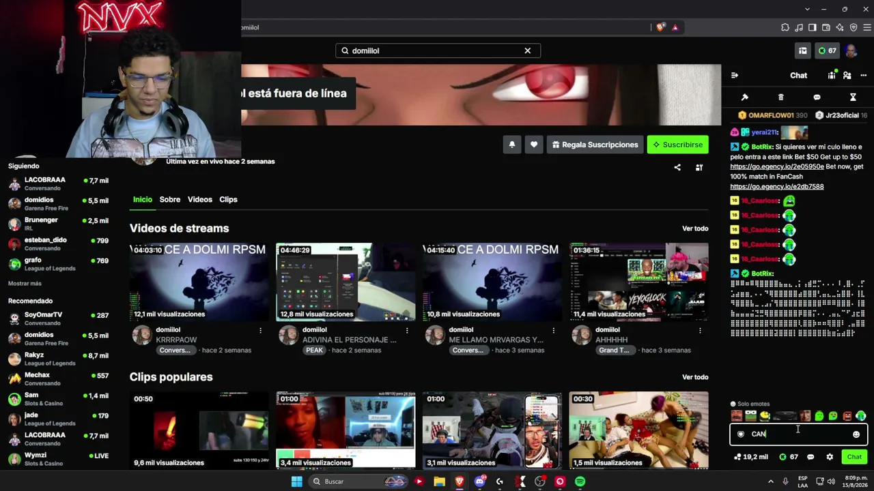Open the ADIVINA EL PERSONAJE video thumbnail
Viewport: 874px width, 491px height.
(346, 282)
